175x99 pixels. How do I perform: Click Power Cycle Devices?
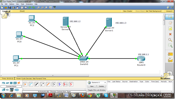pyautogui.click(x=24, y=78)
